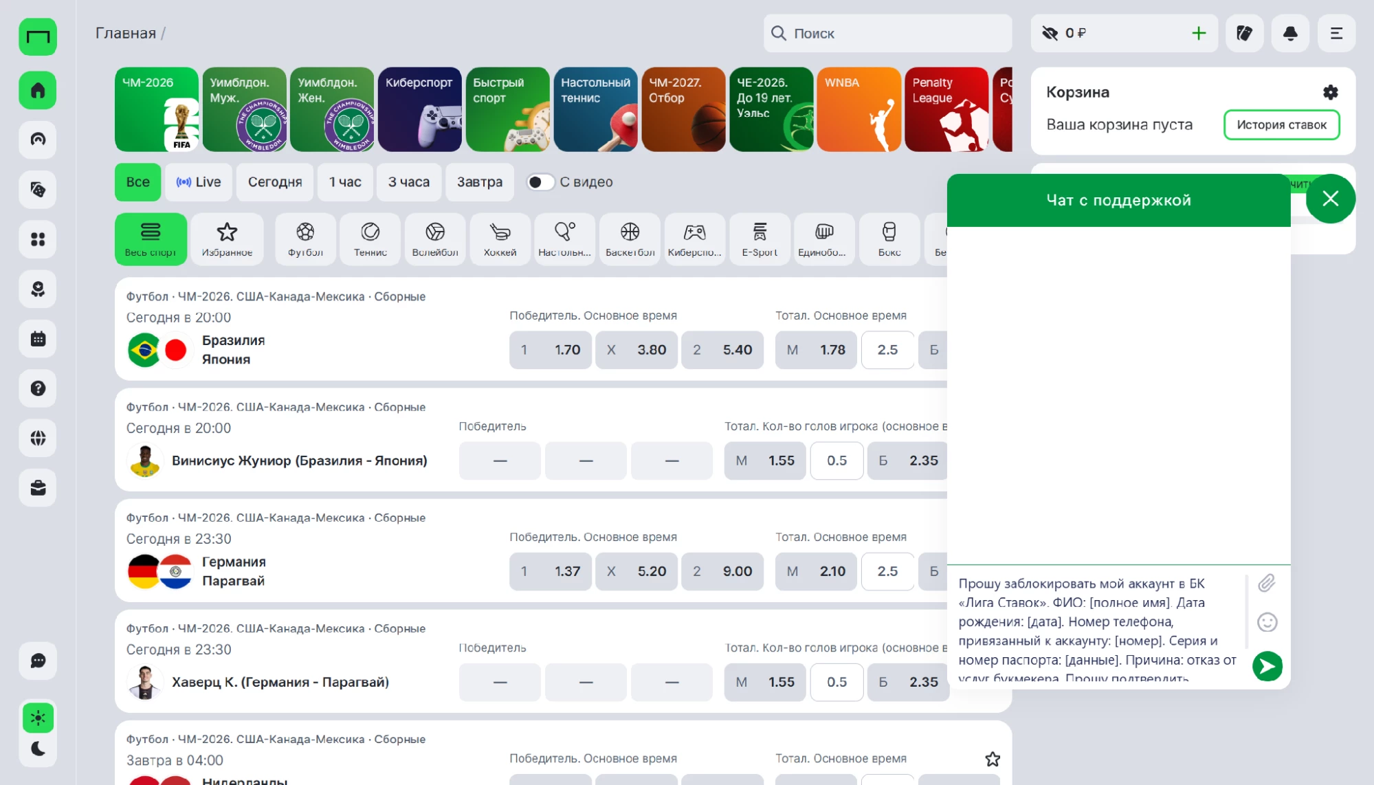The image size is (1374, 785).
Task: Expand total line 2.5 for Brazil–Japan
Action: 887,350
